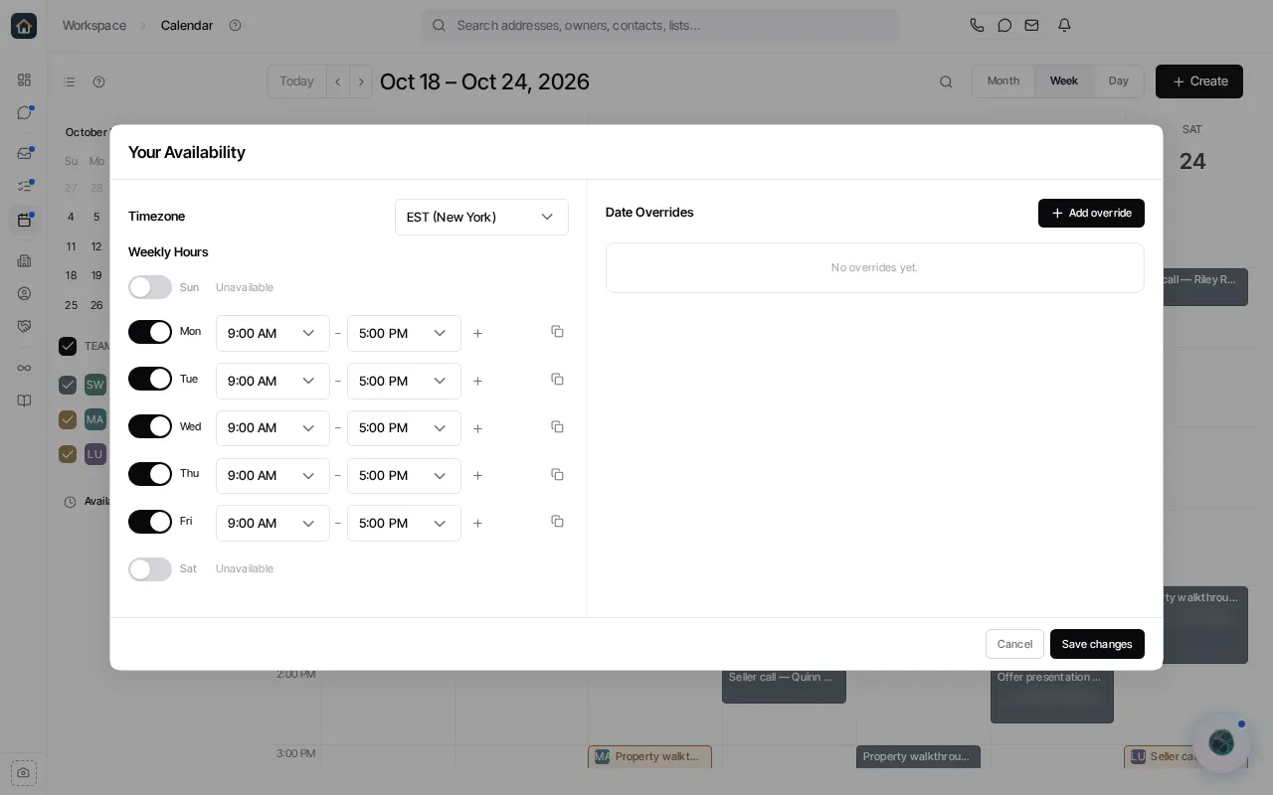This screenshot has width=1273, height=795.
Task: Copy Tuesday hours to other days
Action: click(x=557, y=379)
